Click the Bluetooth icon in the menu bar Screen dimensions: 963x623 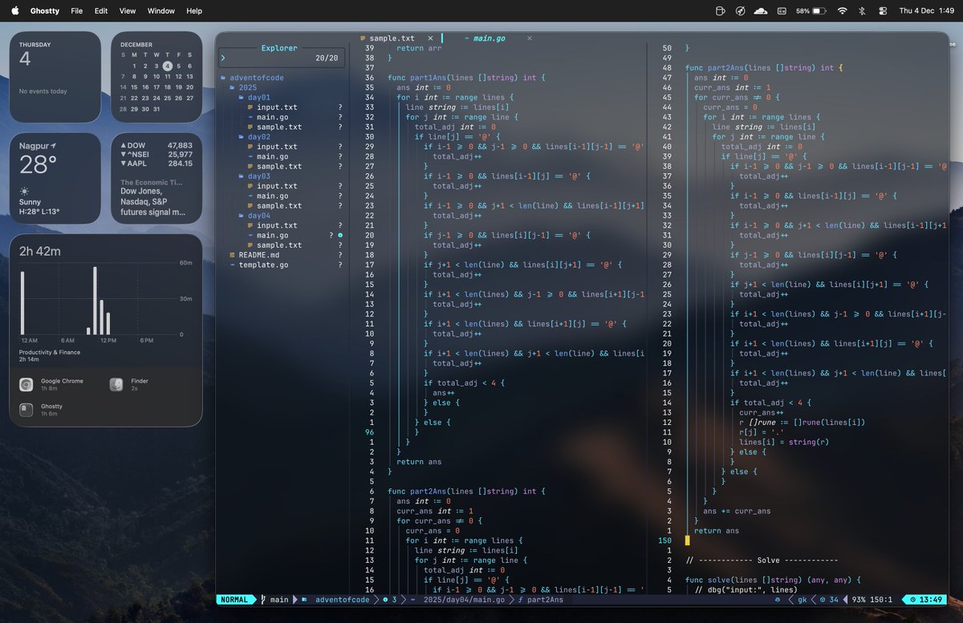coord(863,10)
